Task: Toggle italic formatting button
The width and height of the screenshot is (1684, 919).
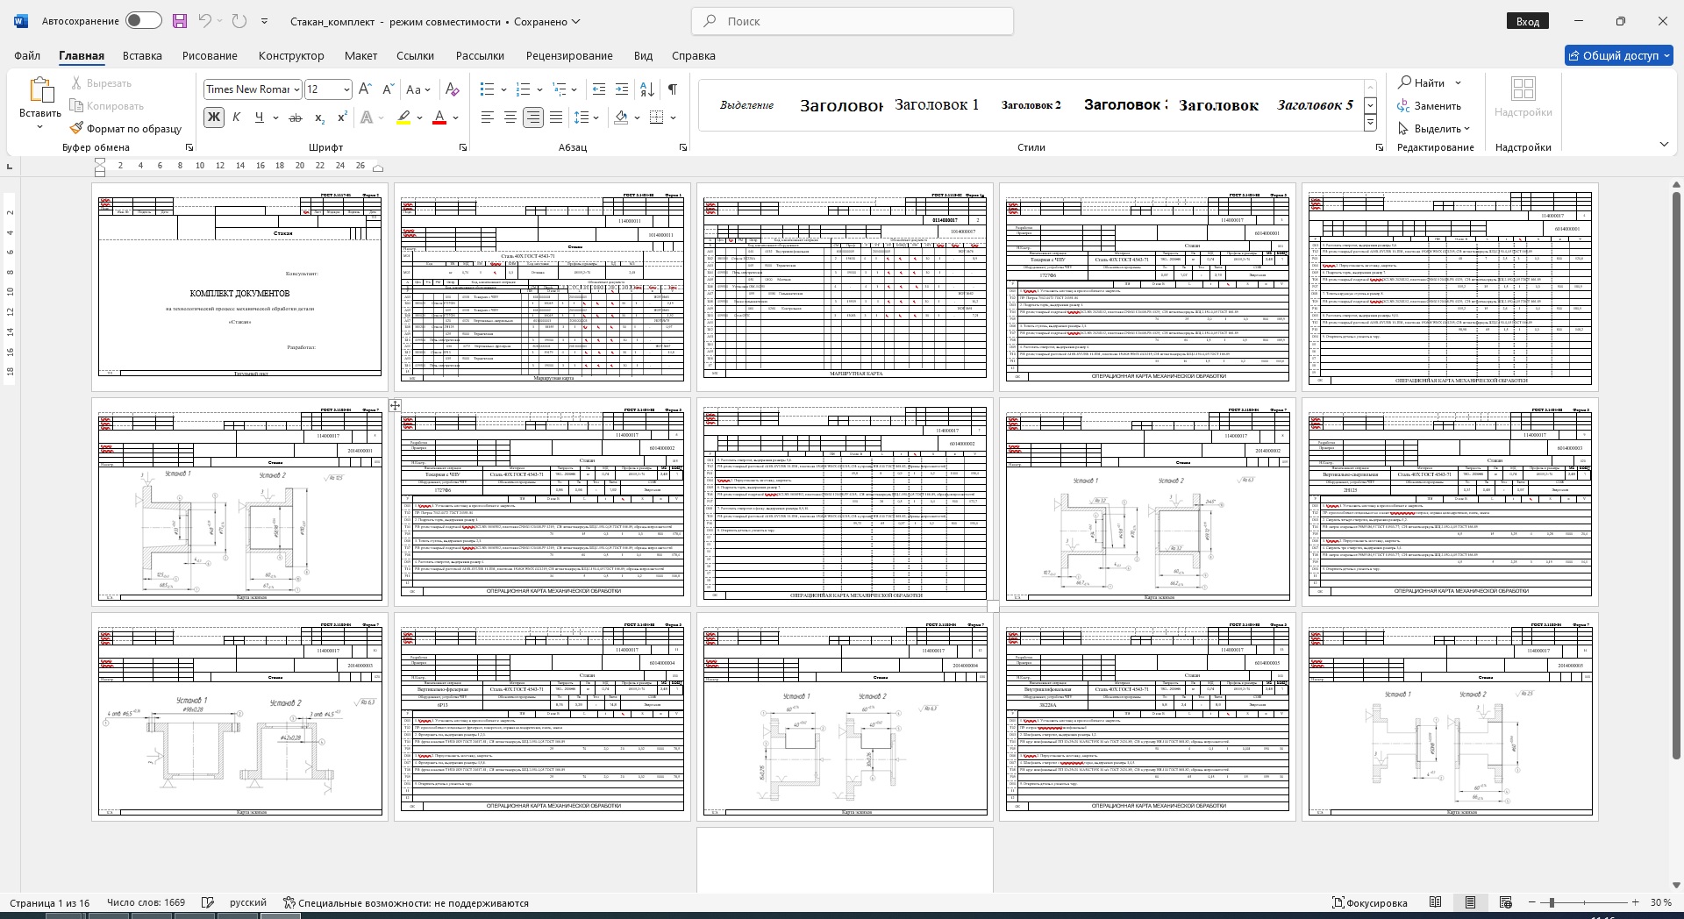Action: point(236,118)
